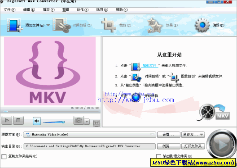This screenshot has width=237, height=168.
Task: Click the add file icon in step 1
Action: (136, 67)
